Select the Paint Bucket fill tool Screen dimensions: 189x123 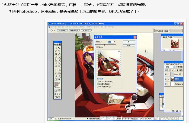tap(59, 63)
